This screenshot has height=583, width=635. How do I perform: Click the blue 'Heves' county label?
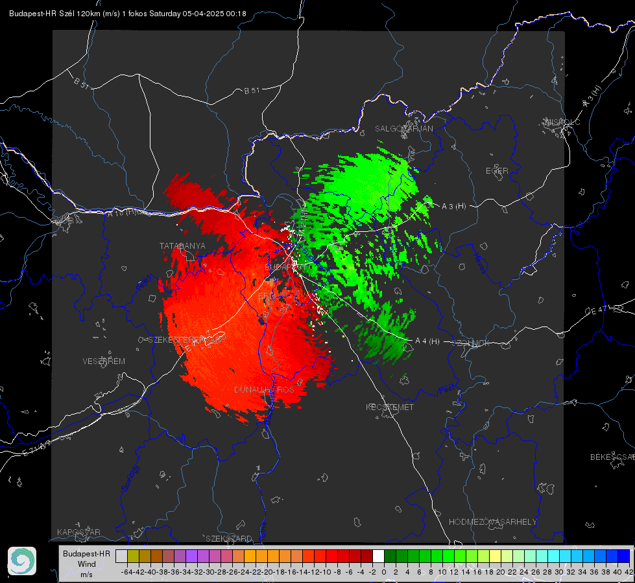pyautogui.click(x=479, y=262)
